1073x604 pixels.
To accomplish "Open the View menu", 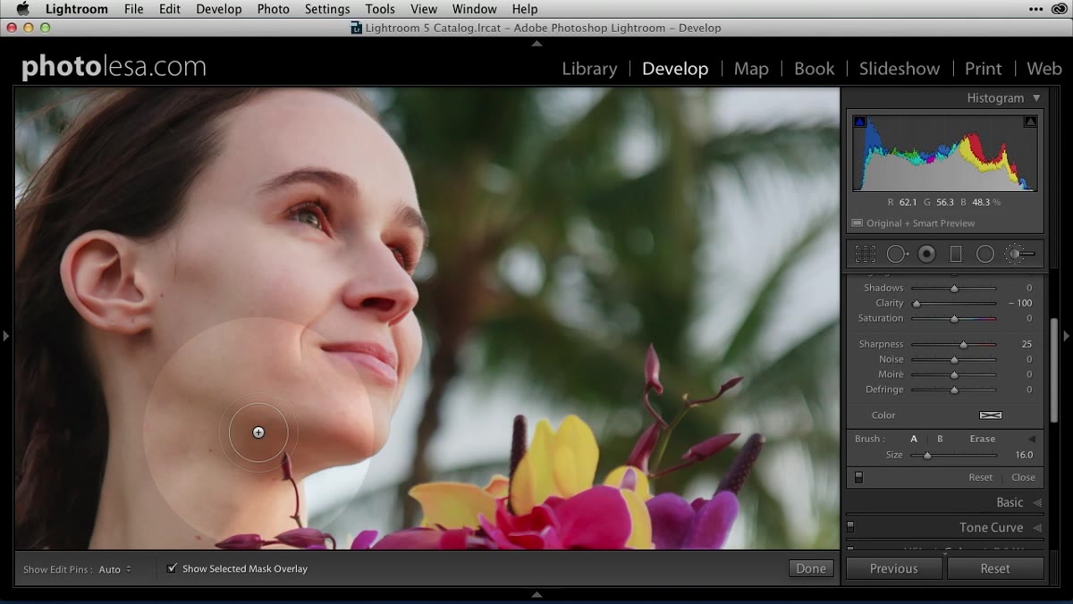I will click(424, 9).
